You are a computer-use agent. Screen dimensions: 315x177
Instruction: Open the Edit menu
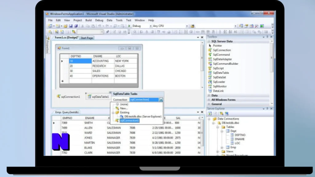point(58,20)
